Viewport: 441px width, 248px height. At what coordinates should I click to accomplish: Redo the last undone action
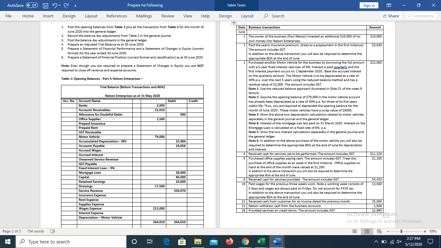tap(66, 5)
